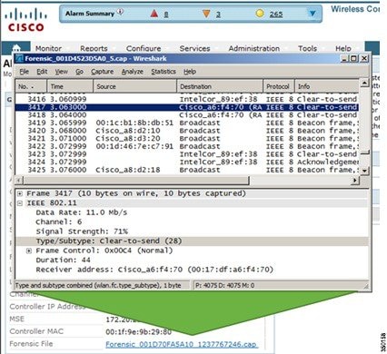Viewport: 387px width, 354px height.
Task: Click the horizontal scrollbar right arrow
Action: [x=354, y=181]
